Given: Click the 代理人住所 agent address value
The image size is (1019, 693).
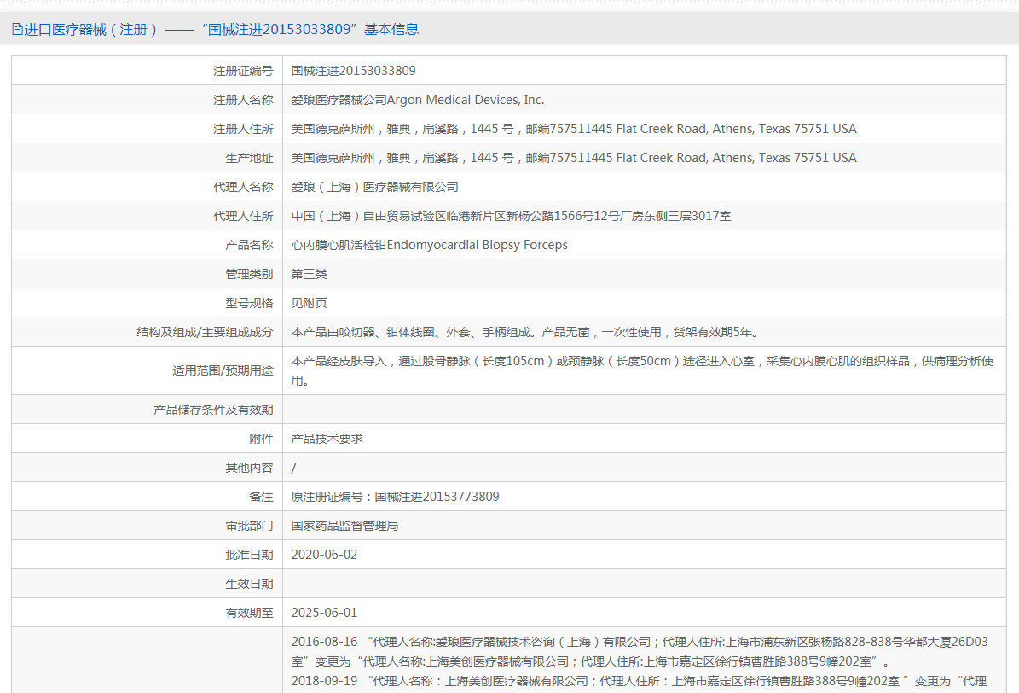Looking at the screenshot, I should click(511, 216).
